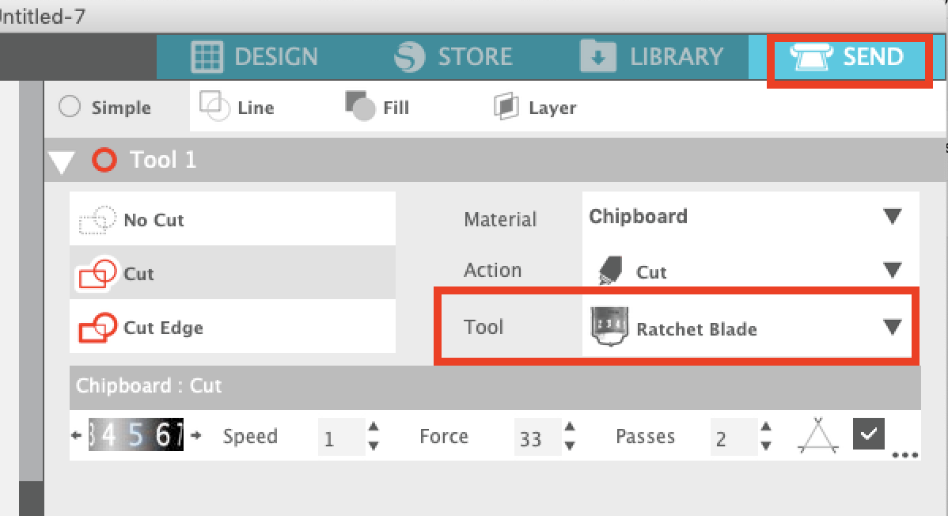Viewport: 948px width, 516px height.
Task: Open the Material dropdown showing Chipboard
Action: coord(895,215)
